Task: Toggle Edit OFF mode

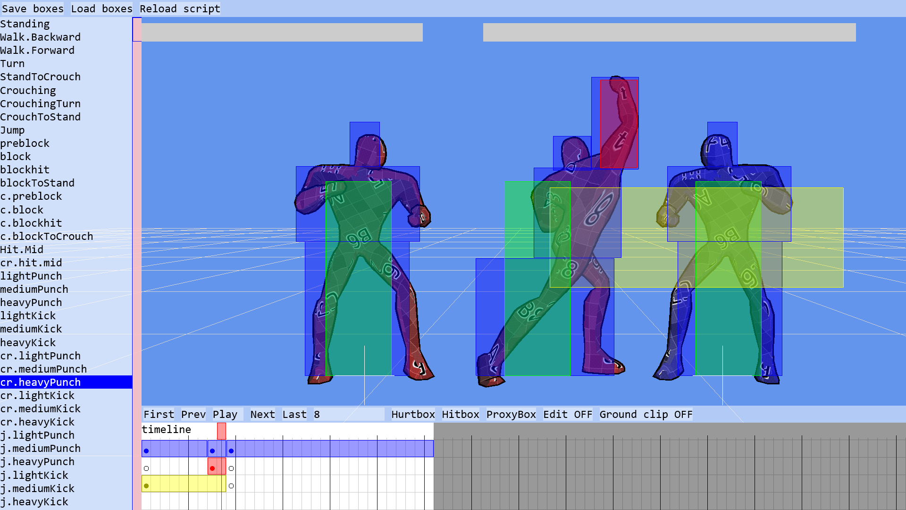Action: [567, 414]
